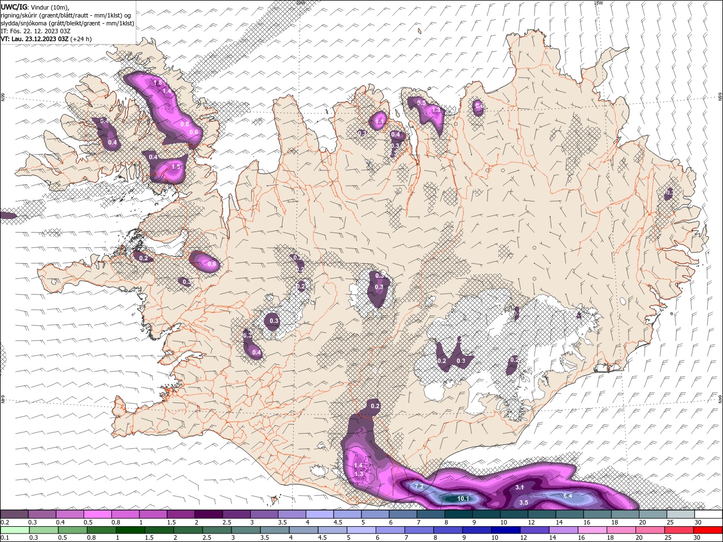Click the upper bright pink legend swatch starting at 0.5
Screen dimensions: 723x542
click(97, 514)
